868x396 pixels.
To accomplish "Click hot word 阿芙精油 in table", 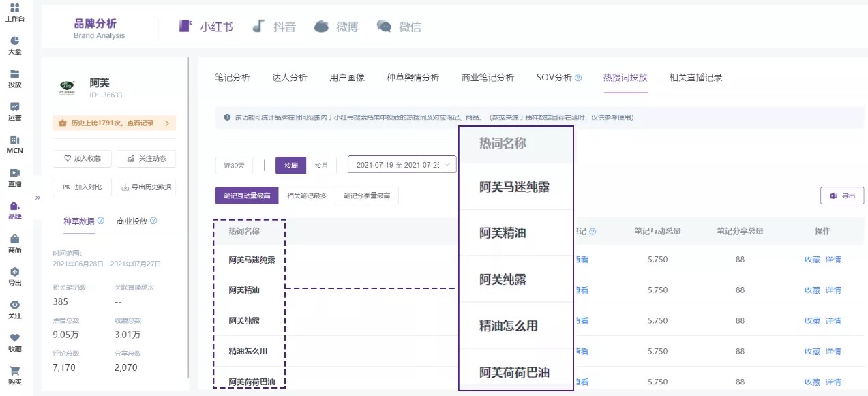I will 244,290.
